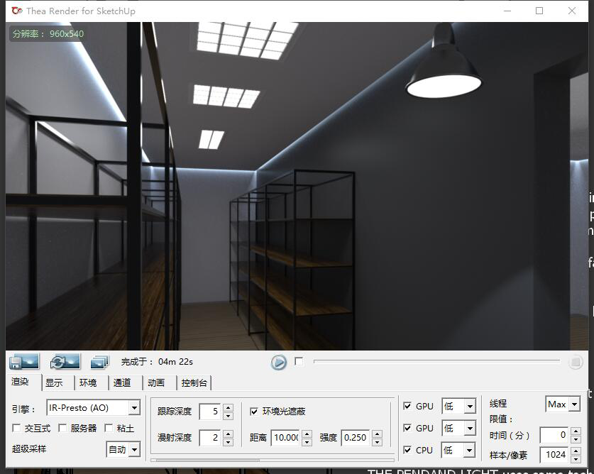The height and width of the screenshot is (474, 594).
Task: Open the 超级采样 自动 dropdown
Action: tap(134, 450)
